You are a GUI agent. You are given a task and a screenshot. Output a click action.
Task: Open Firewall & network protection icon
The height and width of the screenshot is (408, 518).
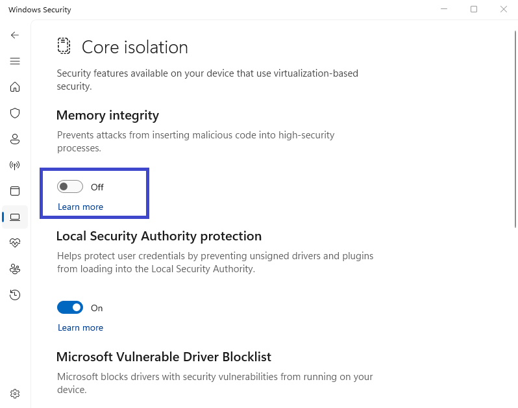coord(15,165)
